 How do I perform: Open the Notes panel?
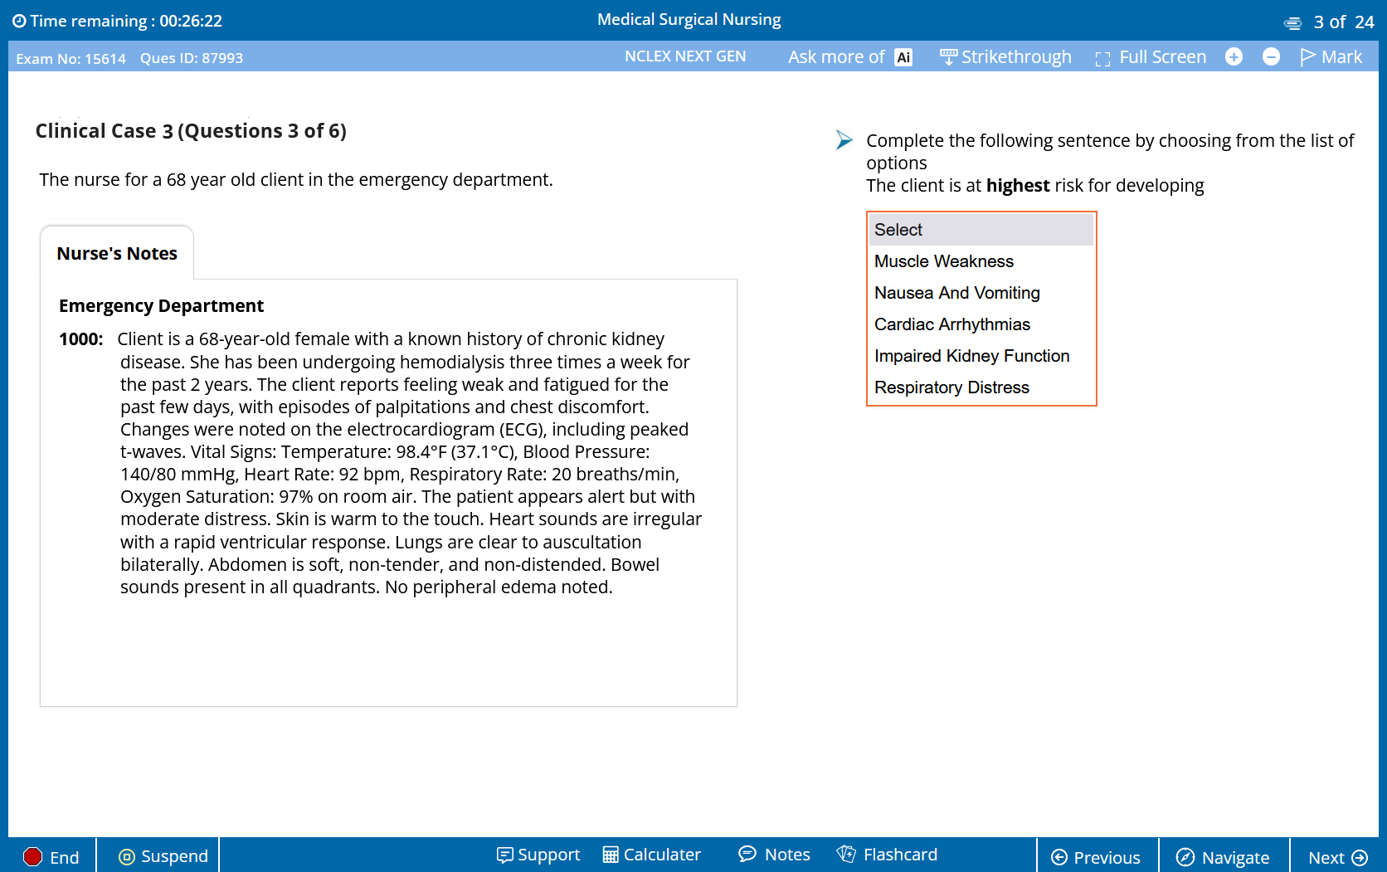pyautogui.click(x=774, y=855)
